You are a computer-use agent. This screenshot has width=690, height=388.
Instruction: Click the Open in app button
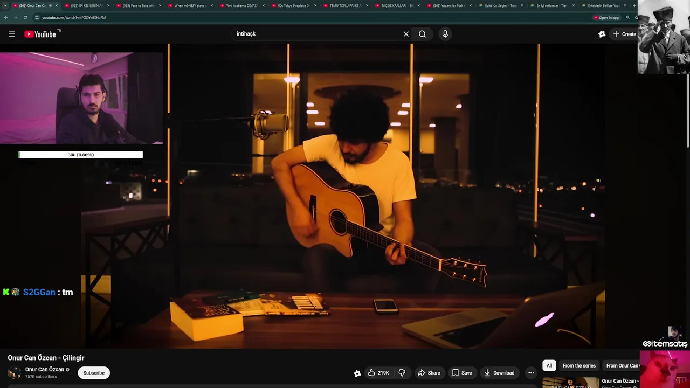[606, 18]
